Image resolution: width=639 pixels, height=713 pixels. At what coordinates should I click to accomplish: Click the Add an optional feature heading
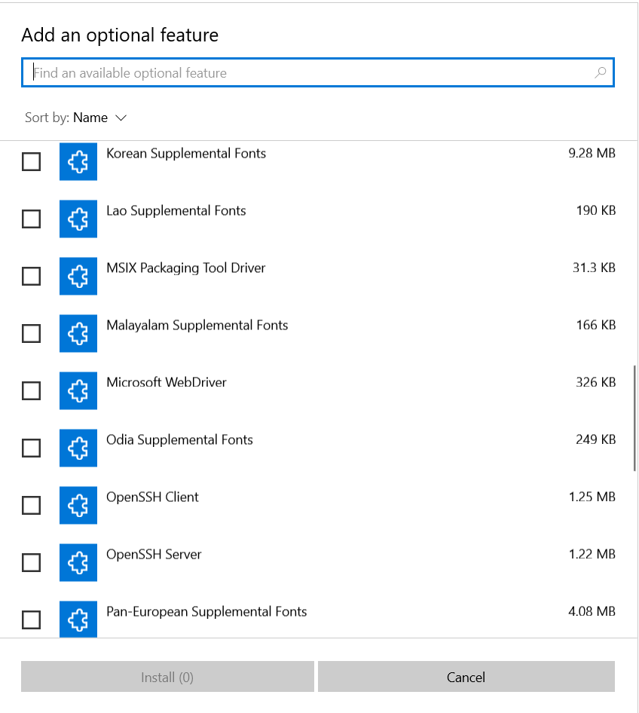coord(120,35)
